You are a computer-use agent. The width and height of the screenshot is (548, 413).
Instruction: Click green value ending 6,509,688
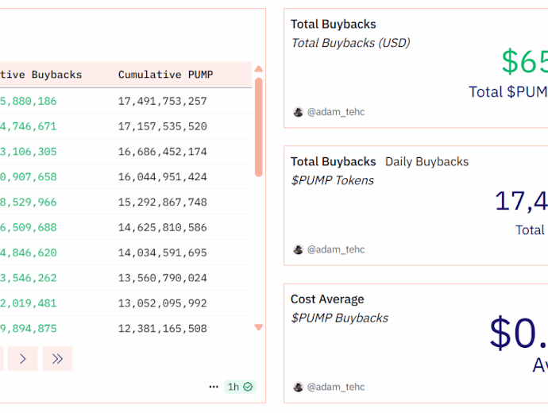(x=29, y=227)
